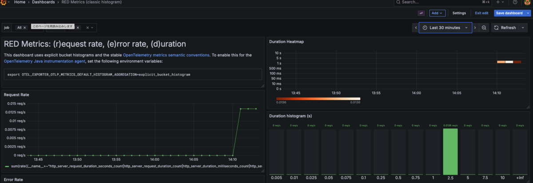Remove the All value from job filter
The height and width of the screenshot is (183, 533).
point(24,27)
